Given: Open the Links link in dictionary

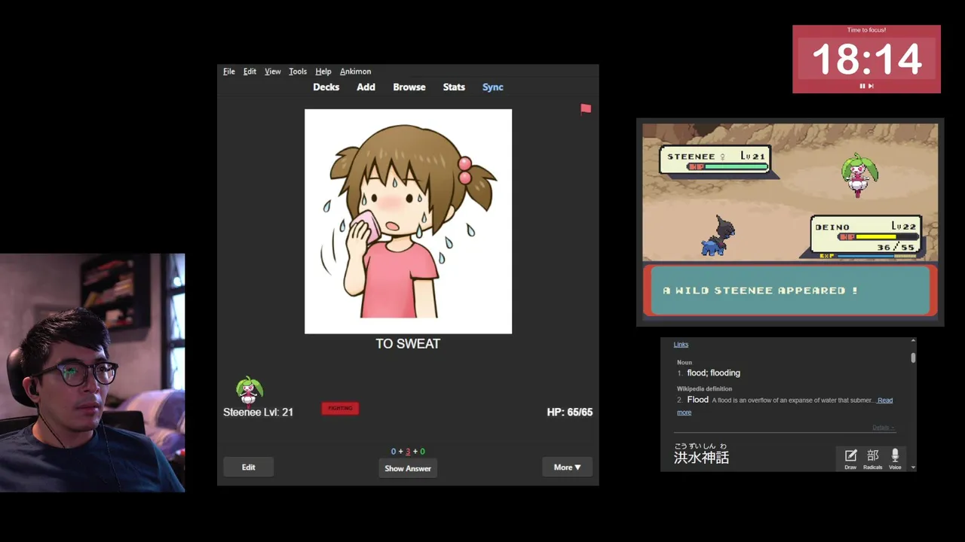Looking at the screenshot, I should pyautogui.click(x=681, y=345).
